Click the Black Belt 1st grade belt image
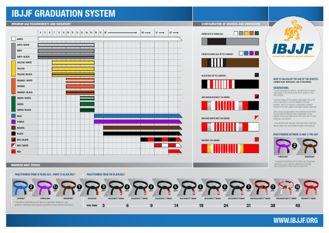 click(116, 188)
